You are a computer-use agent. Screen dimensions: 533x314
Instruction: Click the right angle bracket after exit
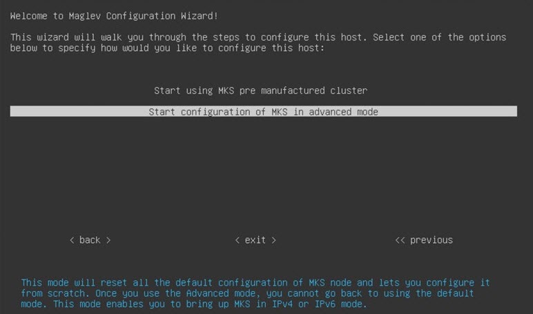tap(273, 240)
